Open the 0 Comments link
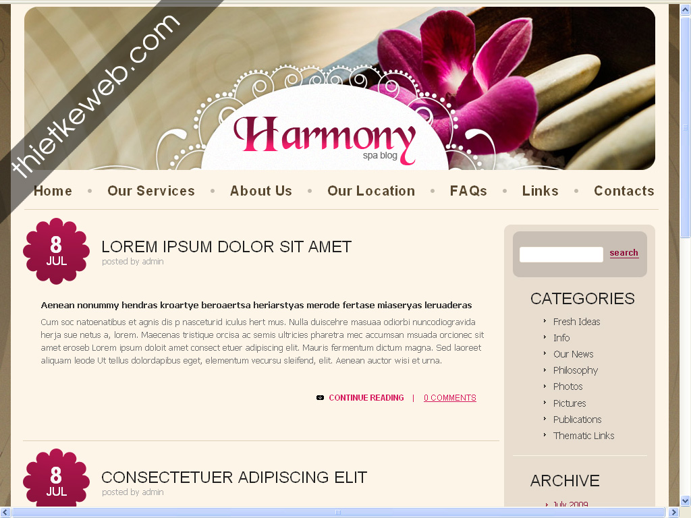Screen dimensions: 691x518 coord(450,398)
